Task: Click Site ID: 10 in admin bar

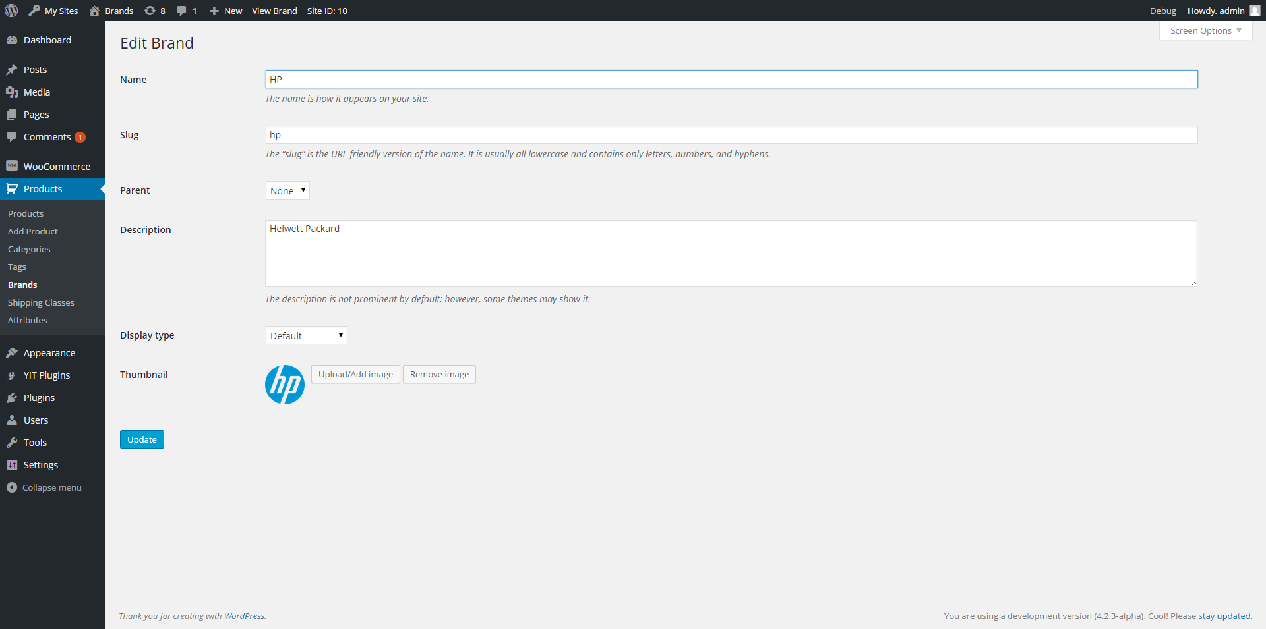Action: coord(327,11)
